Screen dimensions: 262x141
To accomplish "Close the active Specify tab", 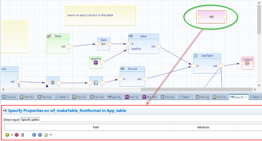I will pos(246,97).
